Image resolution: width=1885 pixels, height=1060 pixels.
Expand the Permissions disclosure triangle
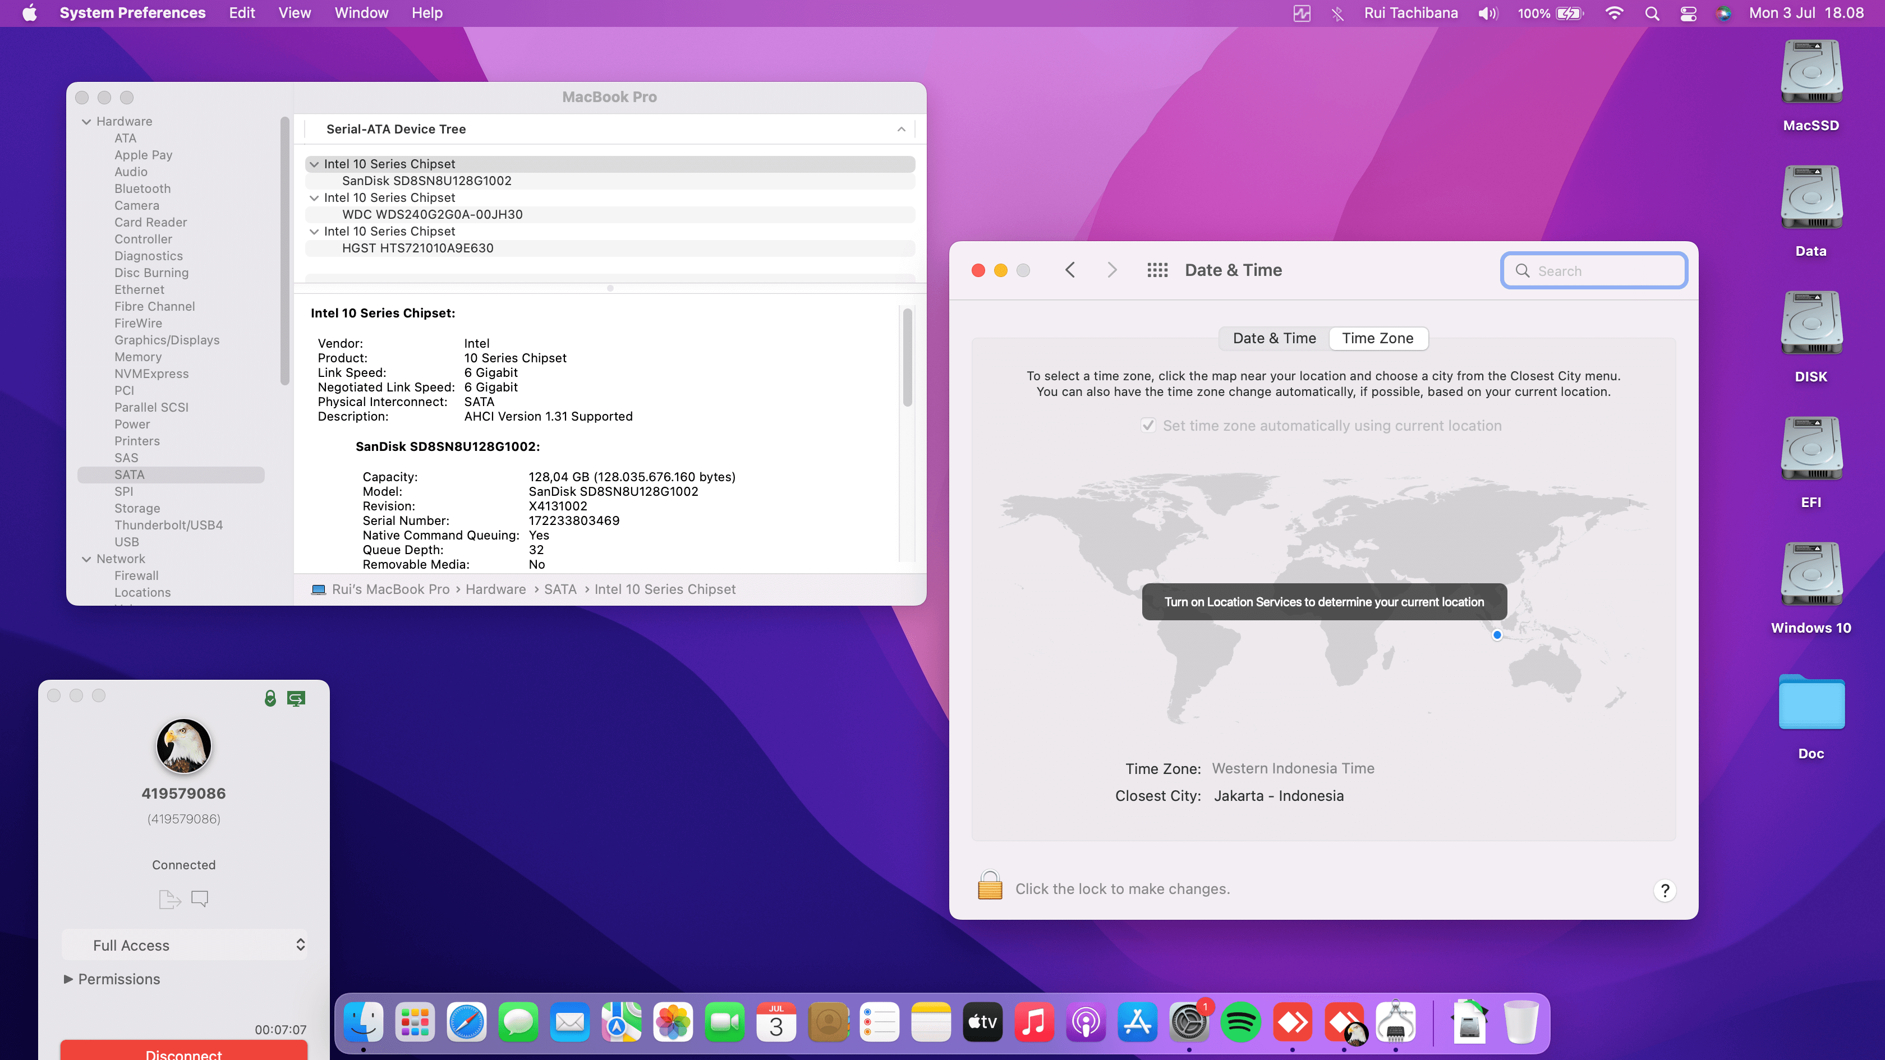68,979
